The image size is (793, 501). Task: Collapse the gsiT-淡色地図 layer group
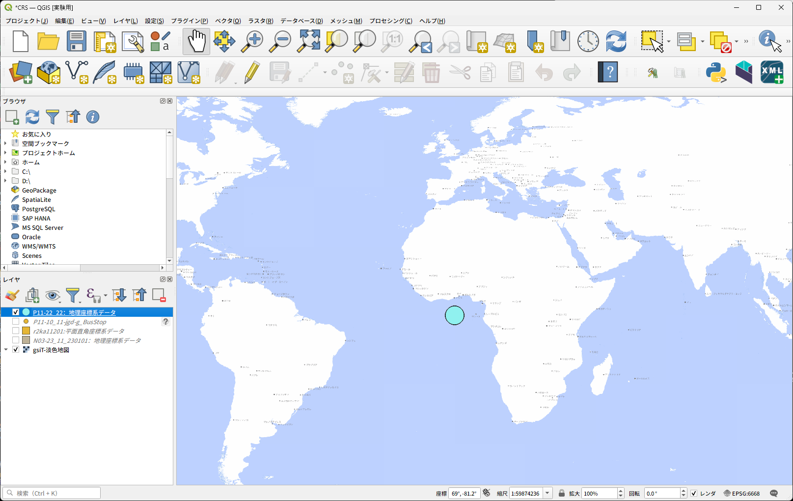point(6,350)
